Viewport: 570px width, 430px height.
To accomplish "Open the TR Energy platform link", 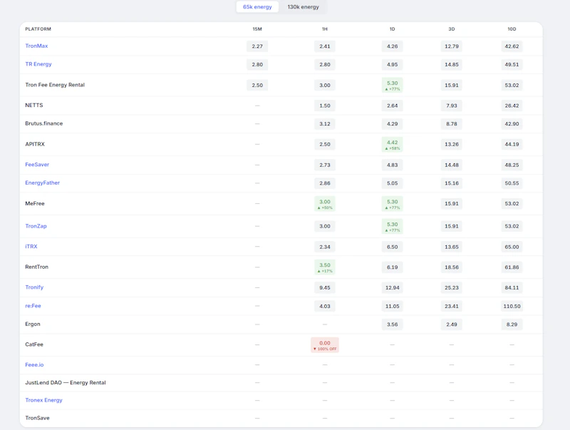I will 38,64.
